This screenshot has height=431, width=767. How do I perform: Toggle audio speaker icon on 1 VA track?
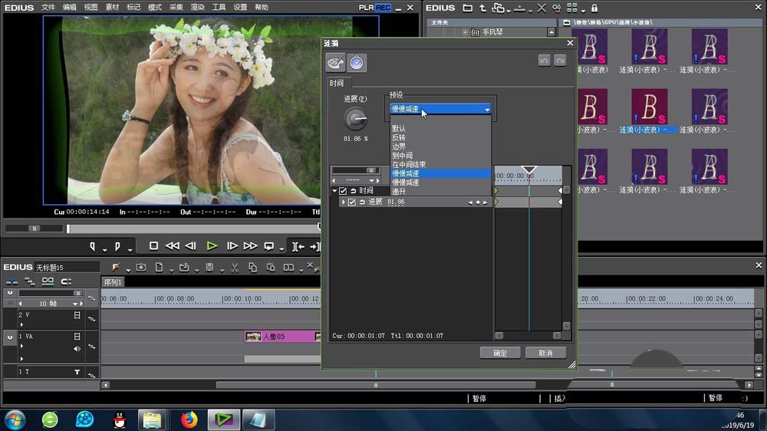point(77,349)
